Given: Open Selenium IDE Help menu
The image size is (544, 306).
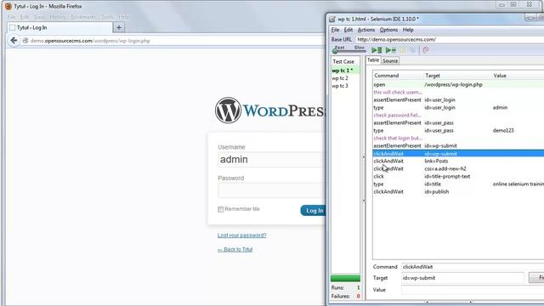Looking at the screenshot, I should click(408, 30).
